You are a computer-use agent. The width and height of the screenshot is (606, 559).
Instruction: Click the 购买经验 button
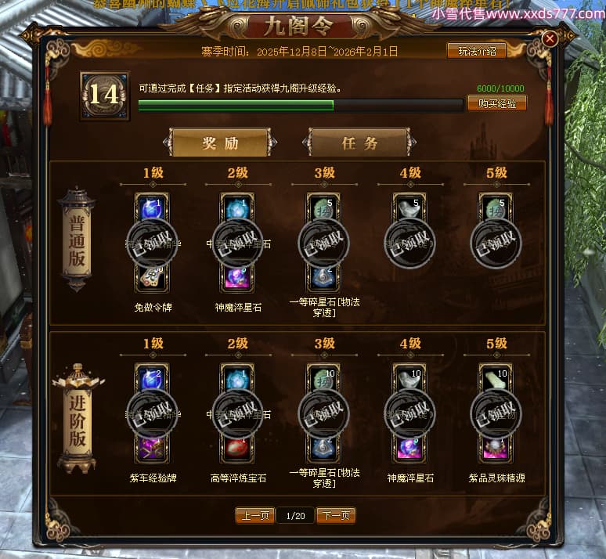coord(497,103)
